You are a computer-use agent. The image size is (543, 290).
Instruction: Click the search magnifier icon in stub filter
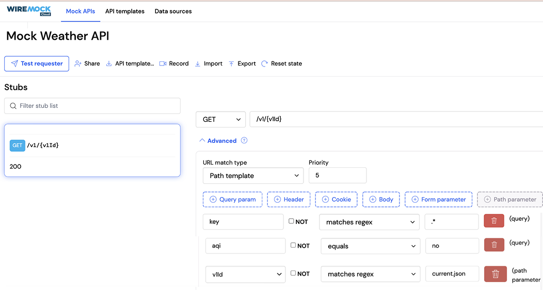(13, 106)
